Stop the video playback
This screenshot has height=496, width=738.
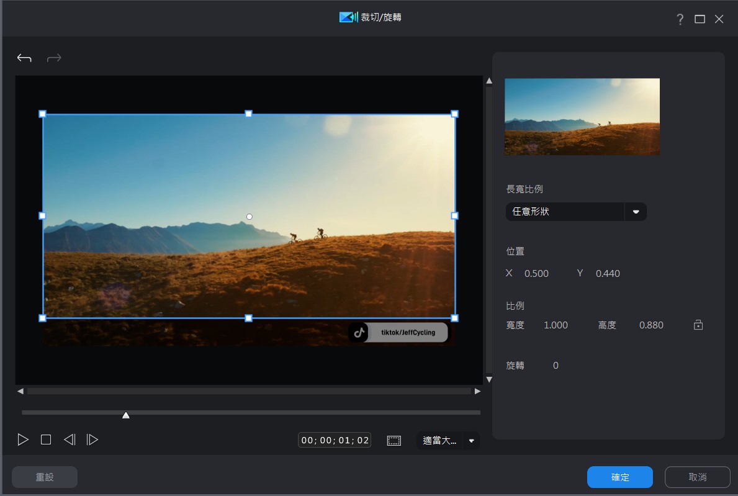(x=46, y=440)
